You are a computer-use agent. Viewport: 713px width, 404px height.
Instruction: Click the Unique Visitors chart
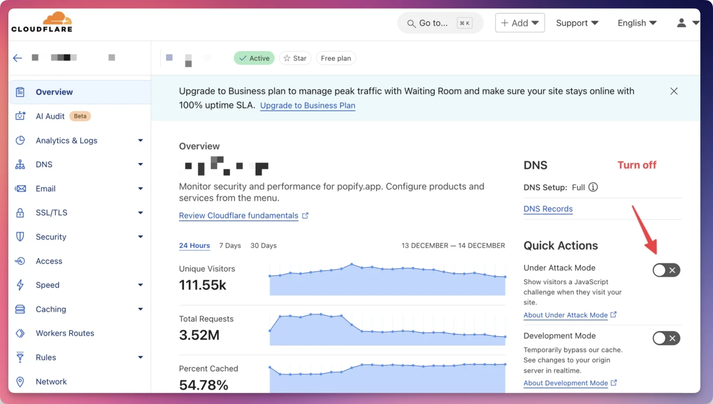point(387,279)
